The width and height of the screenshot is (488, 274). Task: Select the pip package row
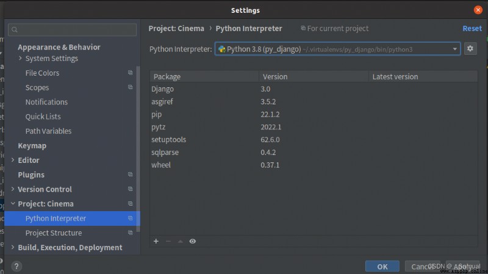[314, 115]
